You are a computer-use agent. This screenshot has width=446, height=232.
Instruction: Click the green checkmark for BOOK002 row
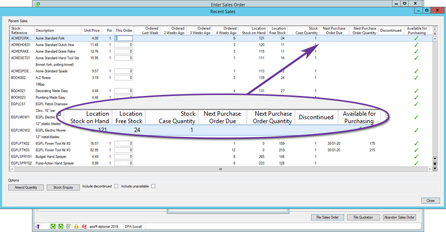416,78
